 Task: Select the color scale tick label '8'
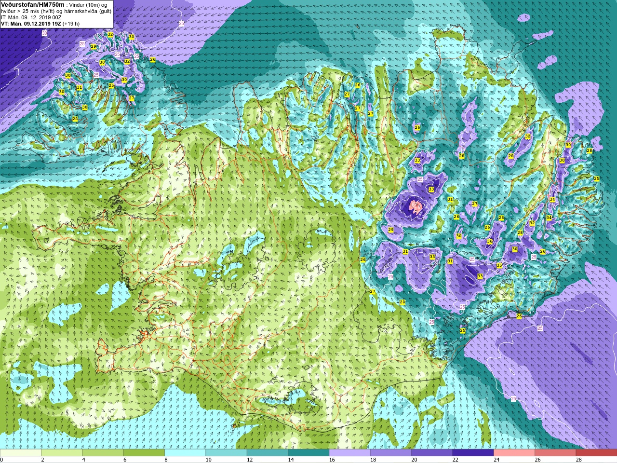[x=166, y=460]
